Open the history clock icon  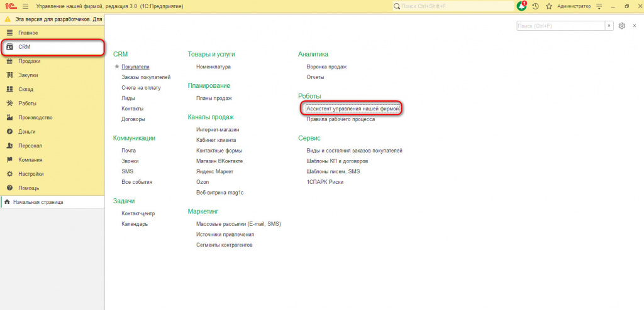[536, 6]
